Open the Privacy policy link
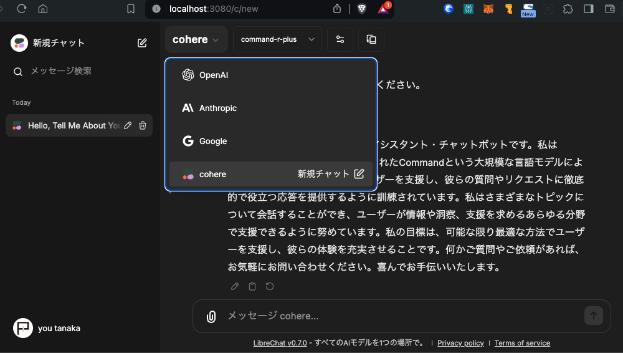Image resolution: width=623 pixels, height=353 pixels. coord(460,343)
